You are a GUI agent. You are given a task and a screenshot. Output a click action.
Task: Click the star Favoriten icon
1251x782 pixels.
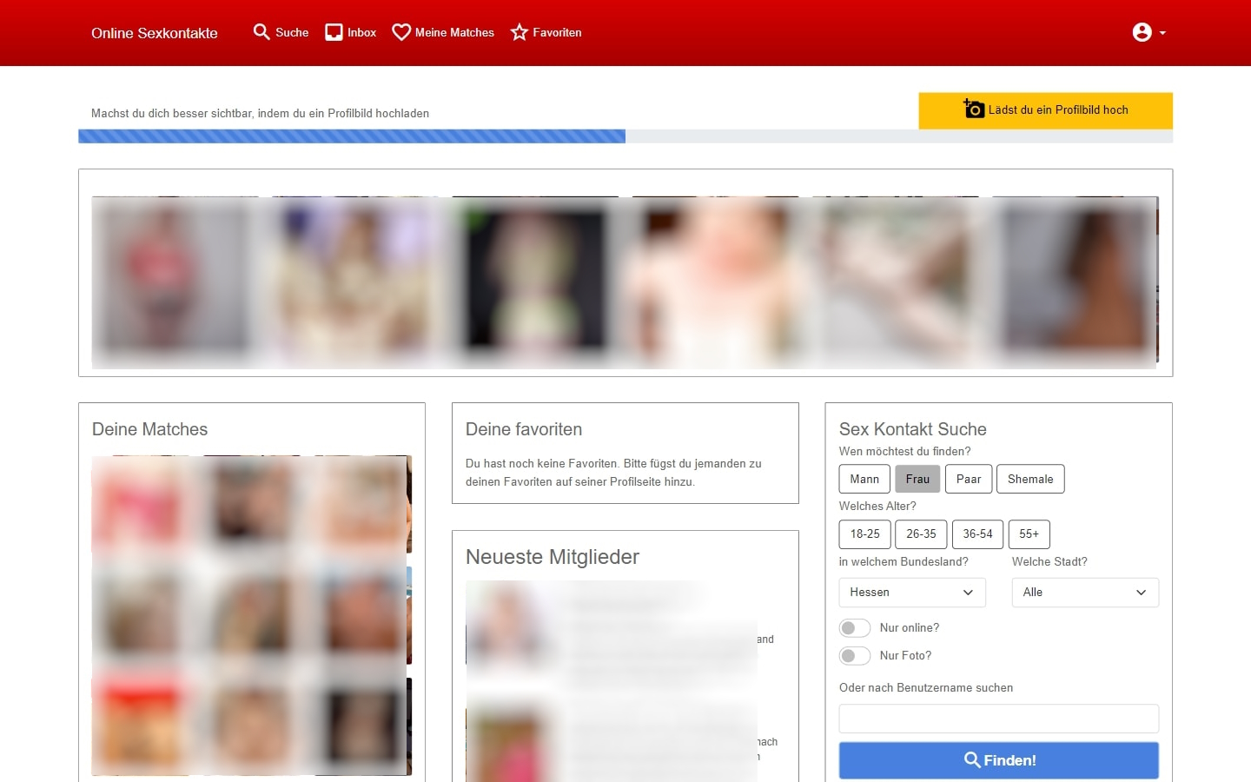pyautogui.click(x=520, y=32)
